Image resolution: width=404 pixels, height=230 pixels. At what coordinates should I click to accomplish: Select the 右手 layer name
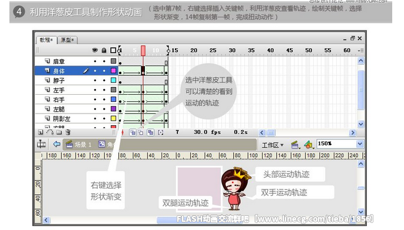59,100
